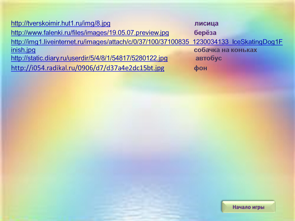Open the tverskoimir.hut1.ru fox image link
Image resolution: width=295 pixels, height=221 pixels.
61,24
